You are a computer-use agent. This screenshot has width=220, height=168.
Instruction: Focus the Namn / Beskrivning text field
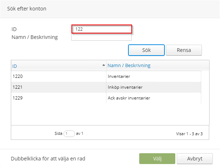102,37
